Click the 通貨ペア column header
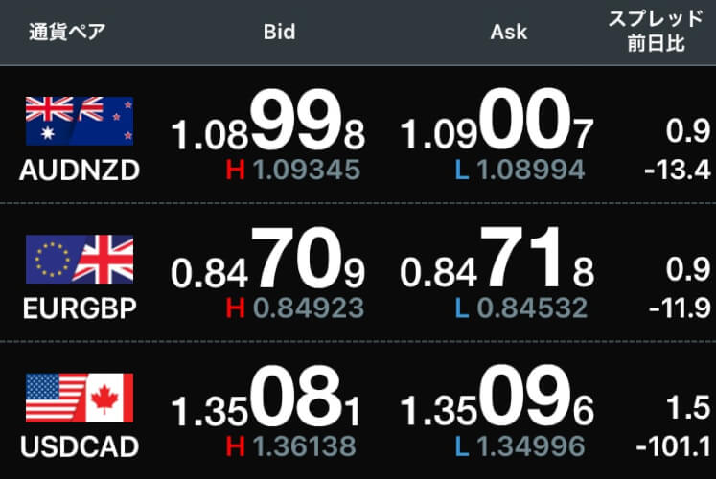The height and width of the screenshot is (479, 716). pos(67,32)
